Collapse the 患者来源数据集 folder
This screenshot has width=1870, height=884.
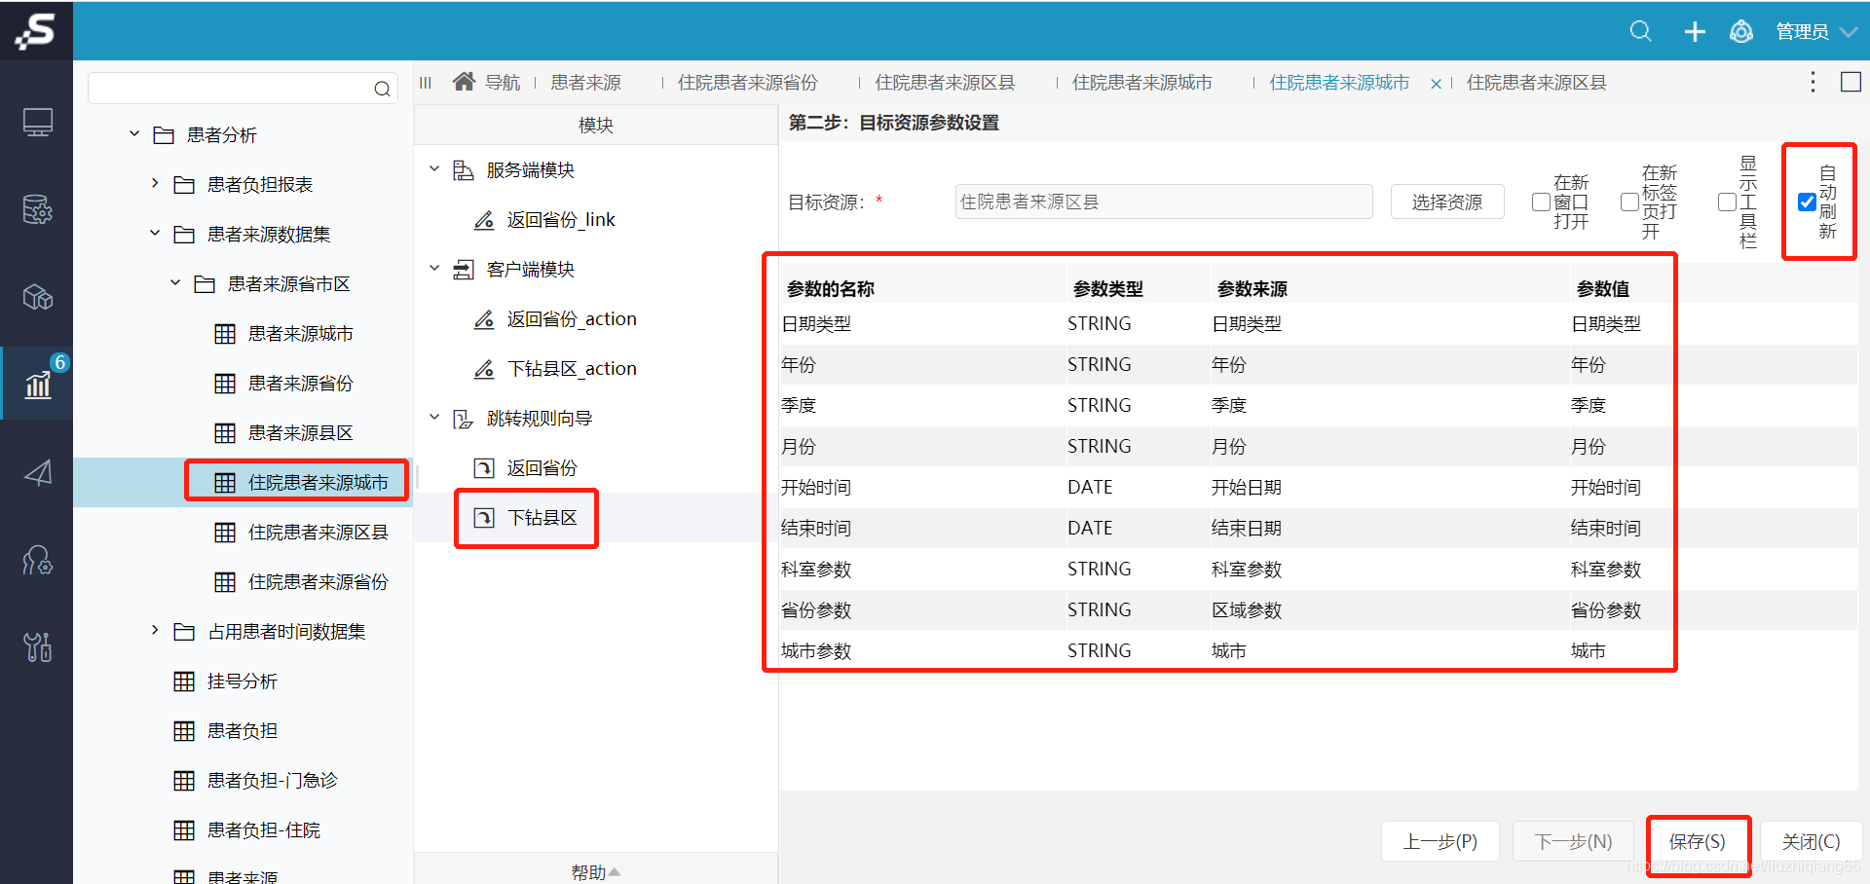(x=155, y=234)
